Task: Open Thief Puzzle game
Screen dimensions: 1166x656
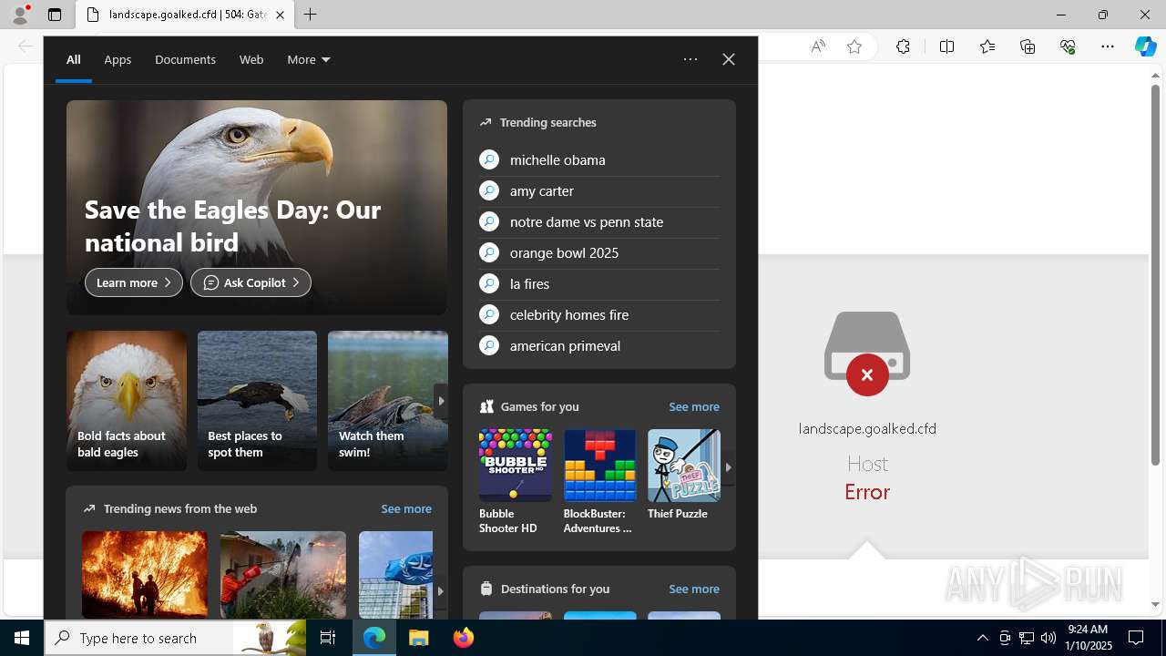Action: click(684, 475)
